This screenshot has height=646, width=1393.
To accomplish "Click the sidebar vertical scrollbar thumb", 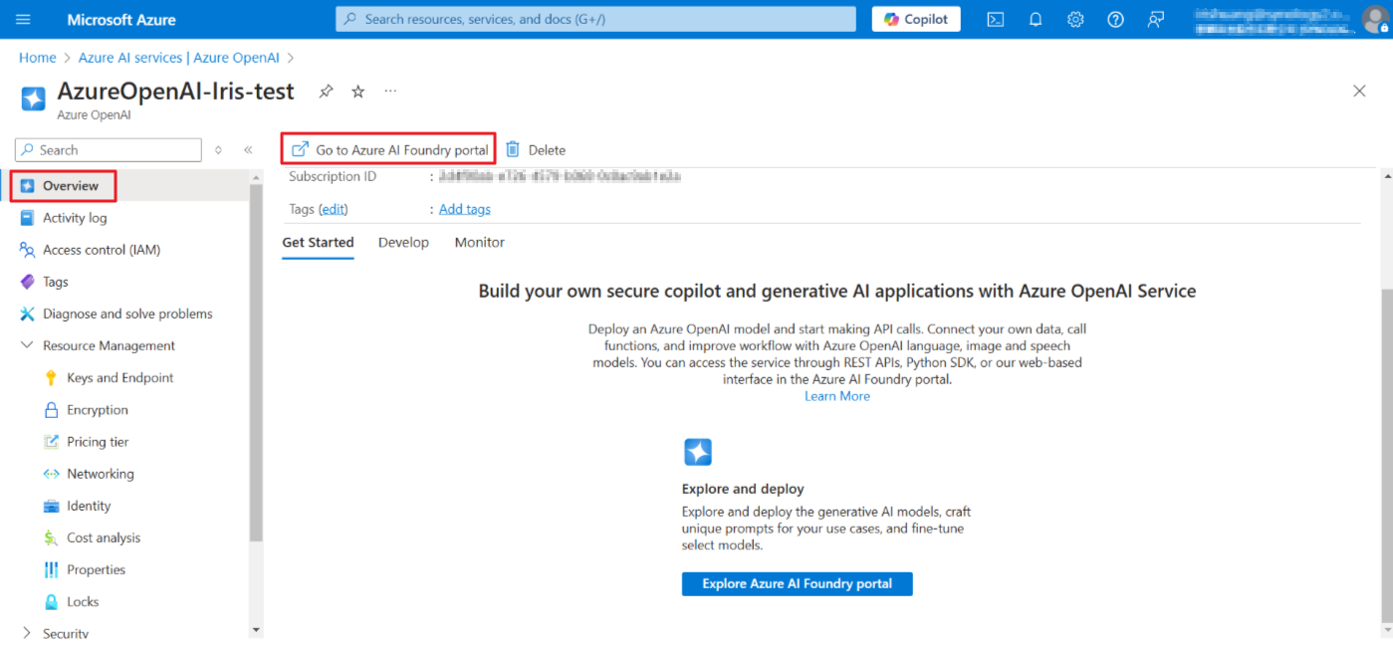I will click(256, 361).
